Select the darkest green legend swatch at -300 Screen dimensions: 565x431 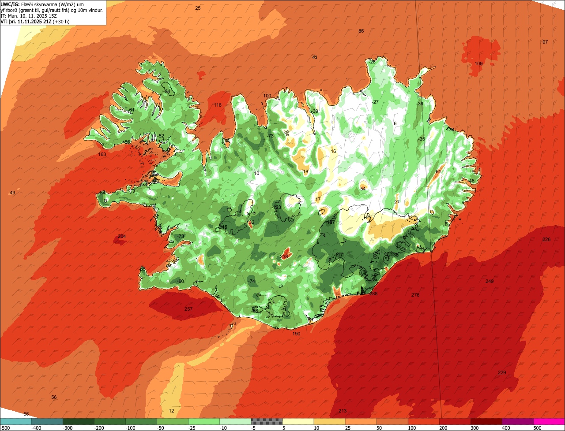coord(78,421)
